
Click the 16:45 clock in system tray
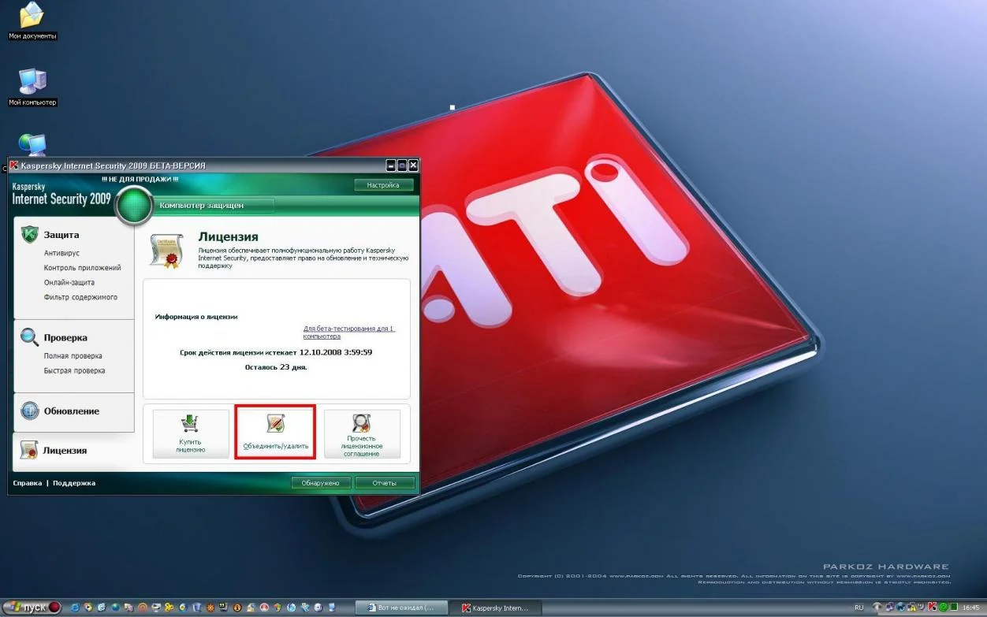[x=970, y=608]
